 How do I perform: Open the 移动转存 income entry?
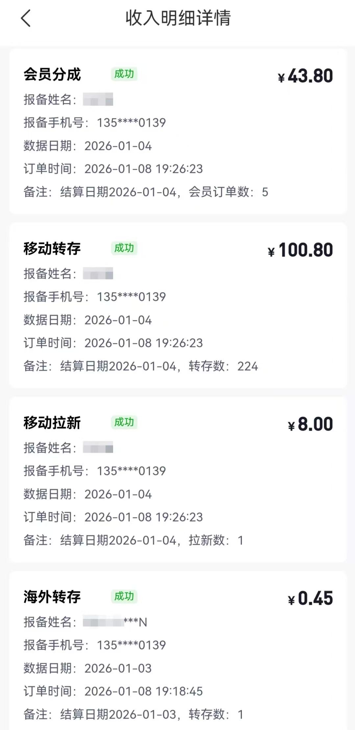point(52,248)
